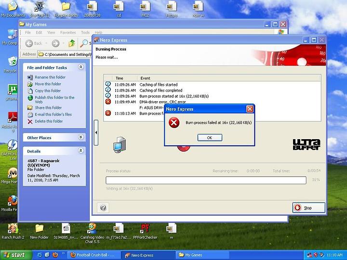Click Move this folder link
Image resolution: width=347 pixels, height=260 pixels.
[x=48, y=84]
